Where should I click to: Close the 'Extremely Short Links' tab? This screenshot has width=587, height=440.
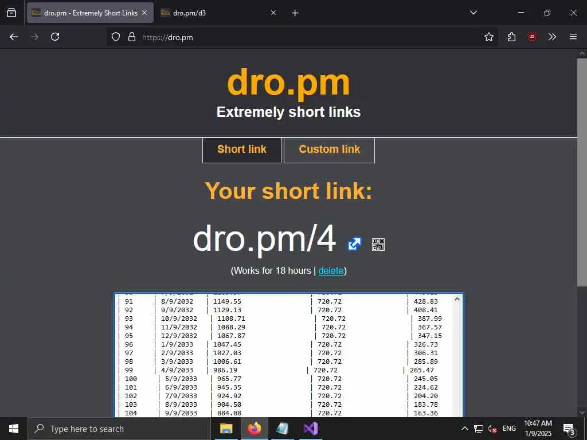click(144, 13)
